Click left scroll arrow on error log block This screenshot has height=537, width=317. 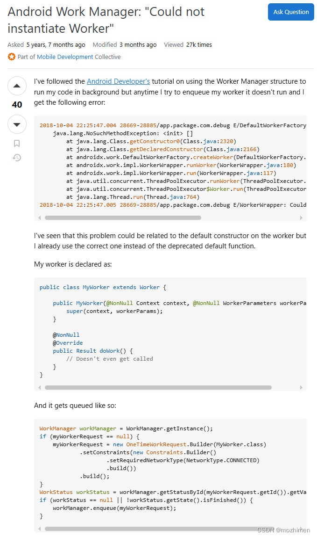click(x=39, y=217)
